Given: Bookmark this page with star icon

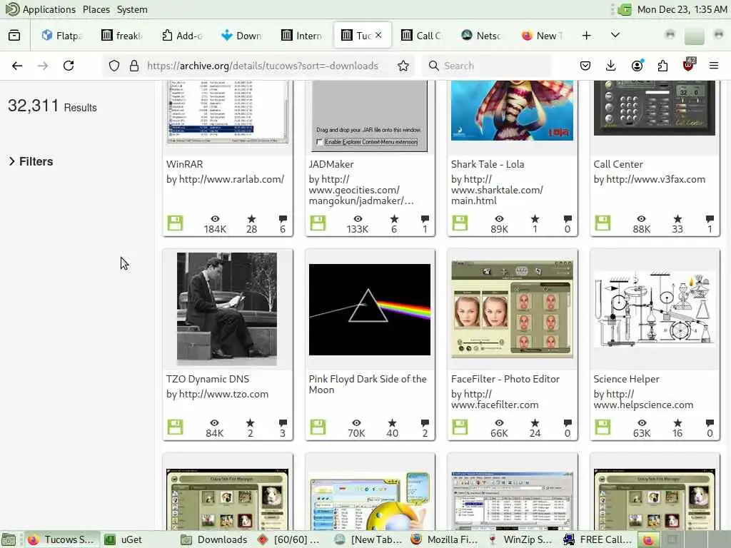Looking at the screenshot, I should pyautogui.click(x=403, y=66).
